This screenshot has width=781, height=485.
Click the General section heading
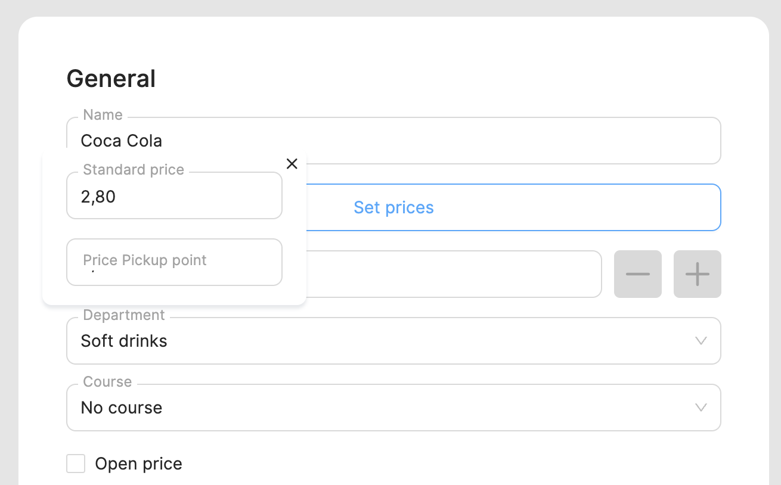click(x=111, y=79)
